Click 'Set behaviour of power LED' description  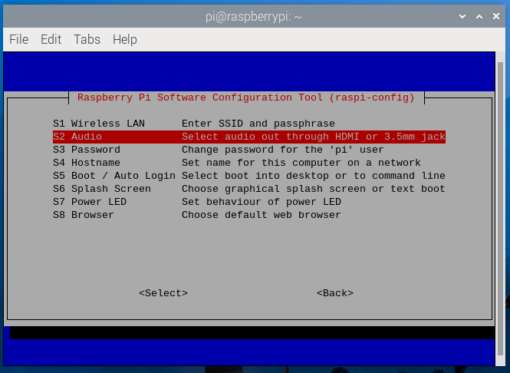262,202
